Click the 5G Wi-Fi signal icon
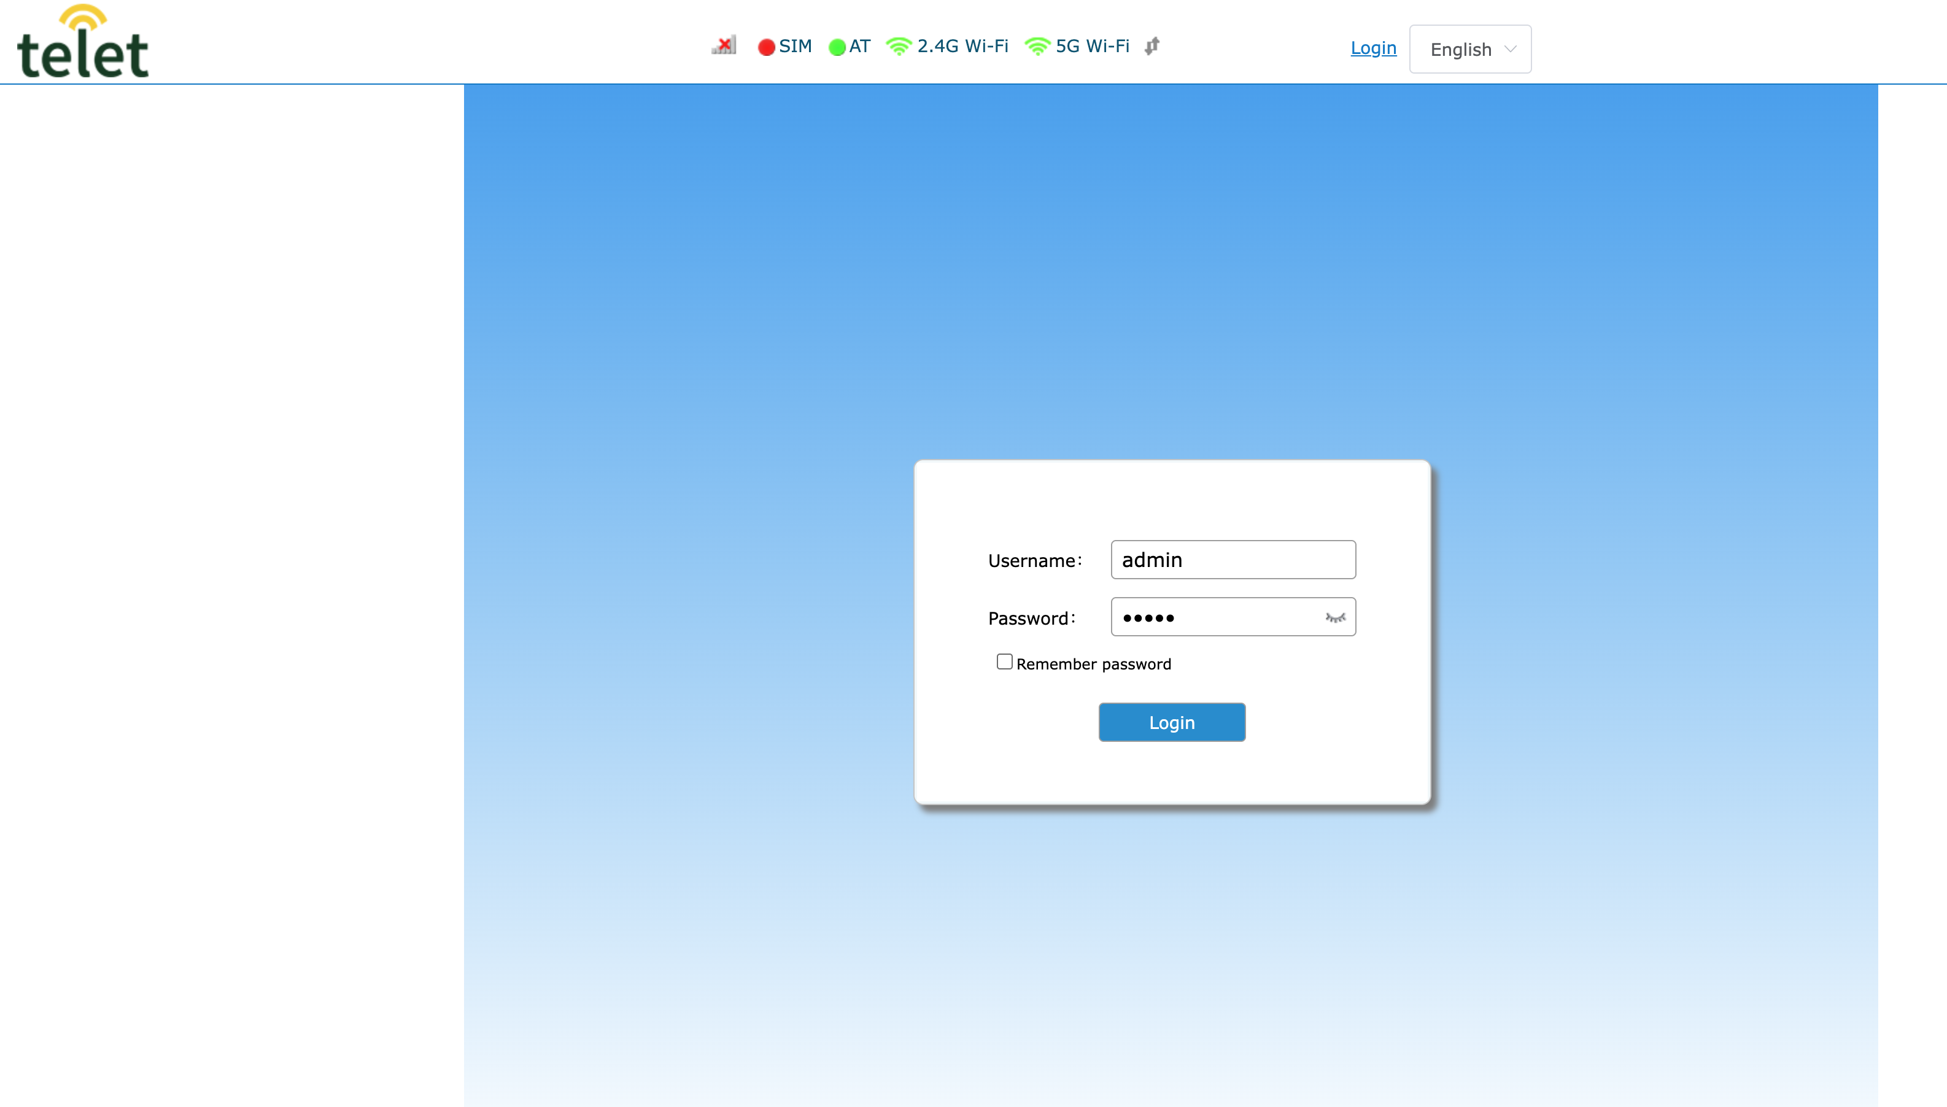This screenshot has width=1947, height=1107. 1037,47
